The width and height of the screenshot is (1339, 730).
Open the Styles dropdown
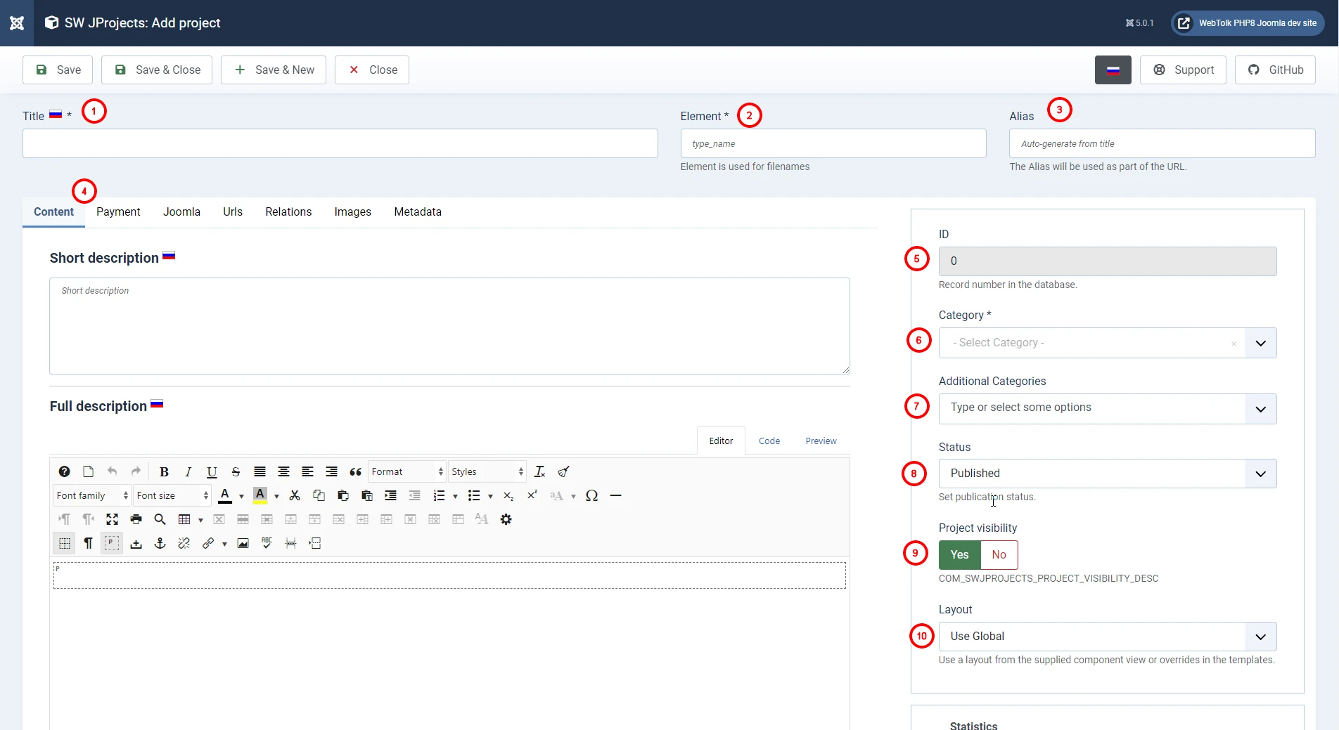pyautogui.click(x=487, y=471)
